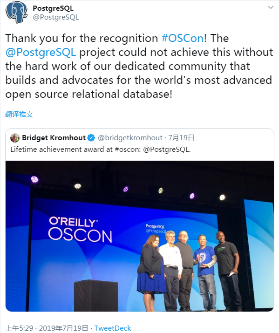Click the @bridgetkromhout handle
The width and height of the screenshot is (279, 333).
click(x=130, y=138)
